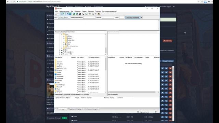The height and width of the screenshot is (123, 219).
Task: Open the Доступна новая версия menu
Action: click(109, 11)
